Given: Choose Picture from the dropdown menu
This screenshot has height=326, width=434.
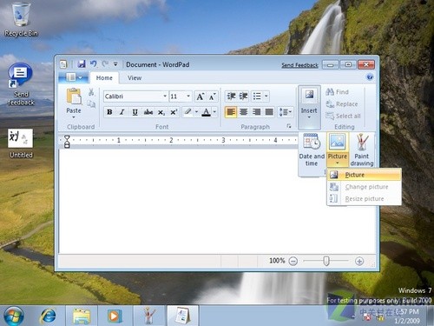Looking at the screenshot, I should pos(365,175).
